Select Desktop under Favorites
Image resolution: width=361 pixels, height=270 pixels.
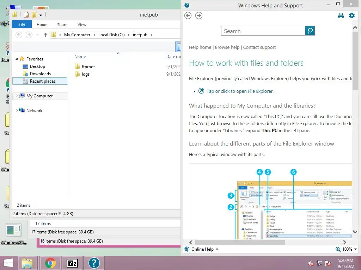point(37,66)
